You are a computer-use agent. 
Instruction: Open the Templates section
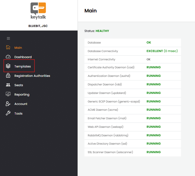23,66
